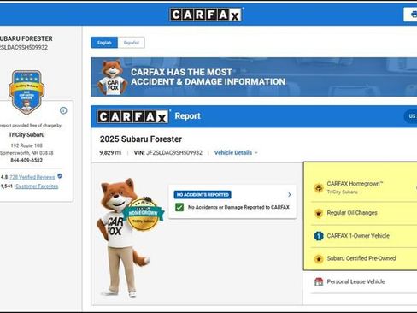Expand the Vehicle Details dropdown
This screenshot has width=417, height=313.
(x=236, y=153)
